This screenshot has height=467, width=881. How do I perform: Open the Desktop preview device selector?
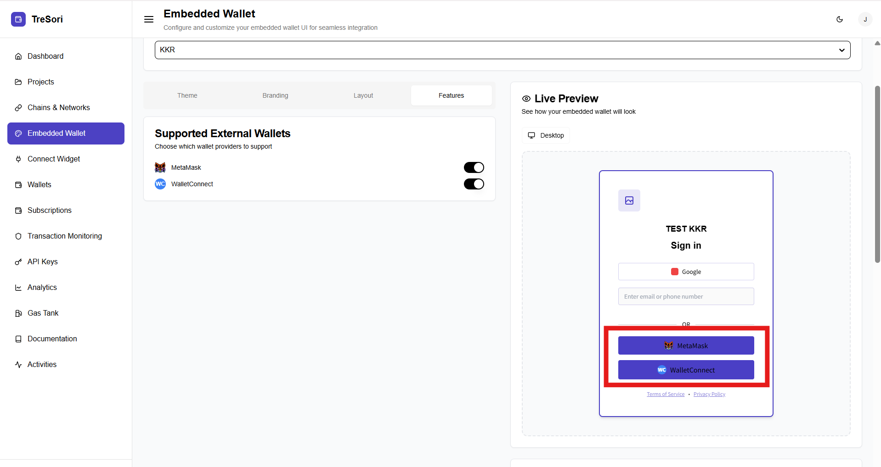tap(546, 135)
